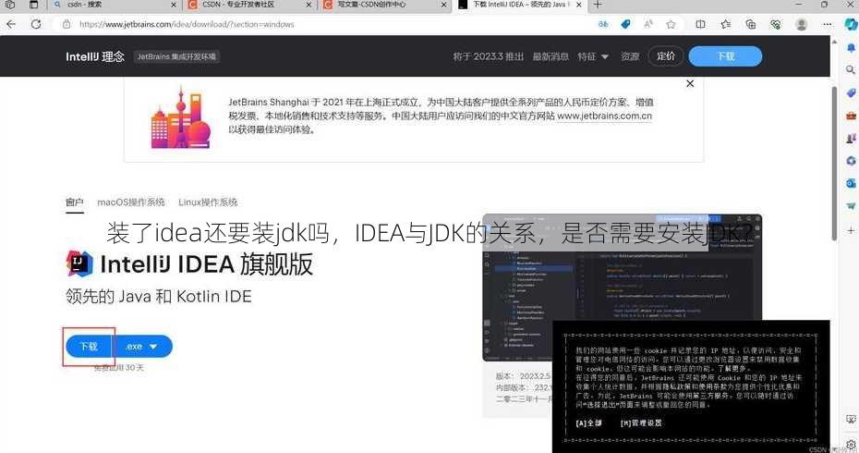
Task: Open '资源' in the nav bar
Action: click(630, 56)
